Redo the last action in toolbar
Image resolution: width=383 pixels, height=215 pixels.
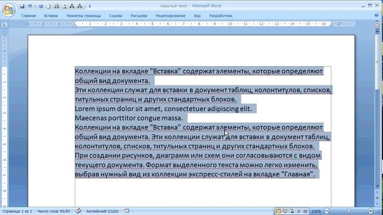(x=41, y=7)
